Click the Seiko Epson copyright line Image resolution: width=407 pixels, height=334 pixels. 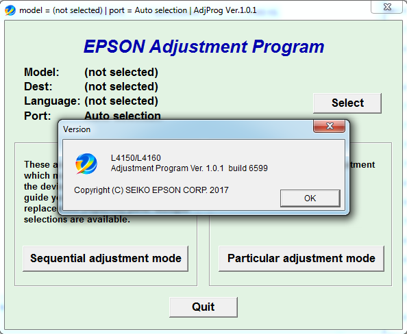tap(151, 190)
